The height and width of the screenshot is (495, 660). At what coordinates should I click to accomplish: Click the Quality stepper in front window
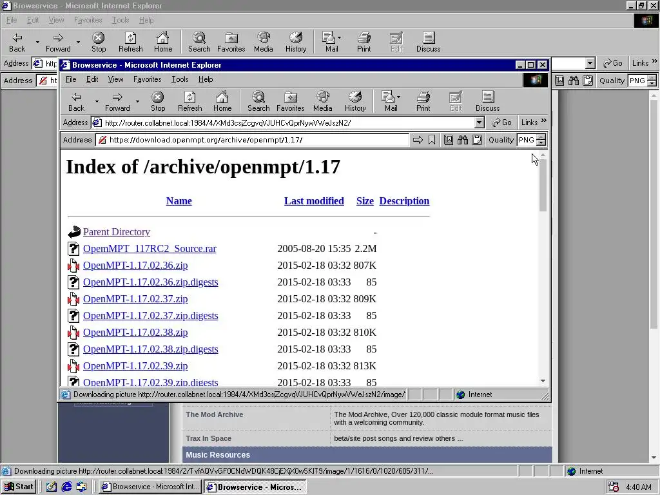pos(541,140)
